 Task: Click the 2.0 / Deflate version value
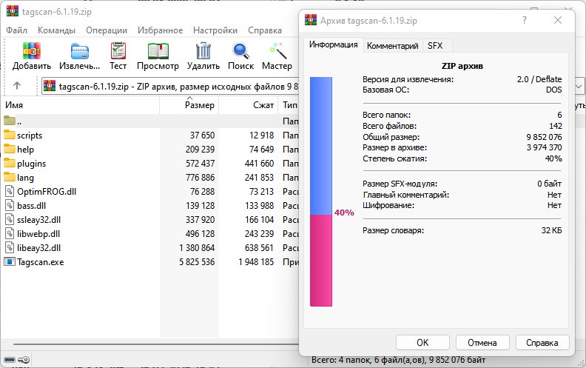539,79
